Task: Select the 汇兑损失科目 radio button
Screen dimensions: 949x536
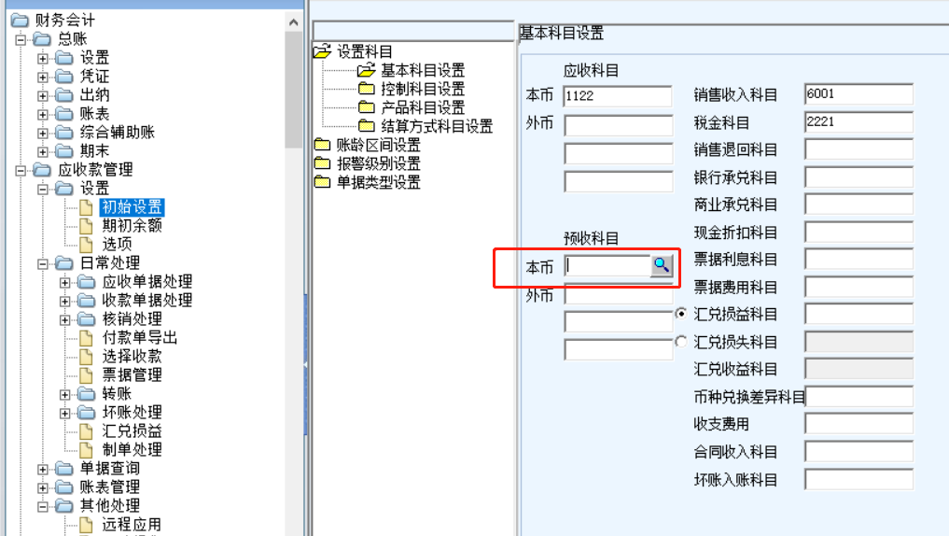Action: click(681, 342)
